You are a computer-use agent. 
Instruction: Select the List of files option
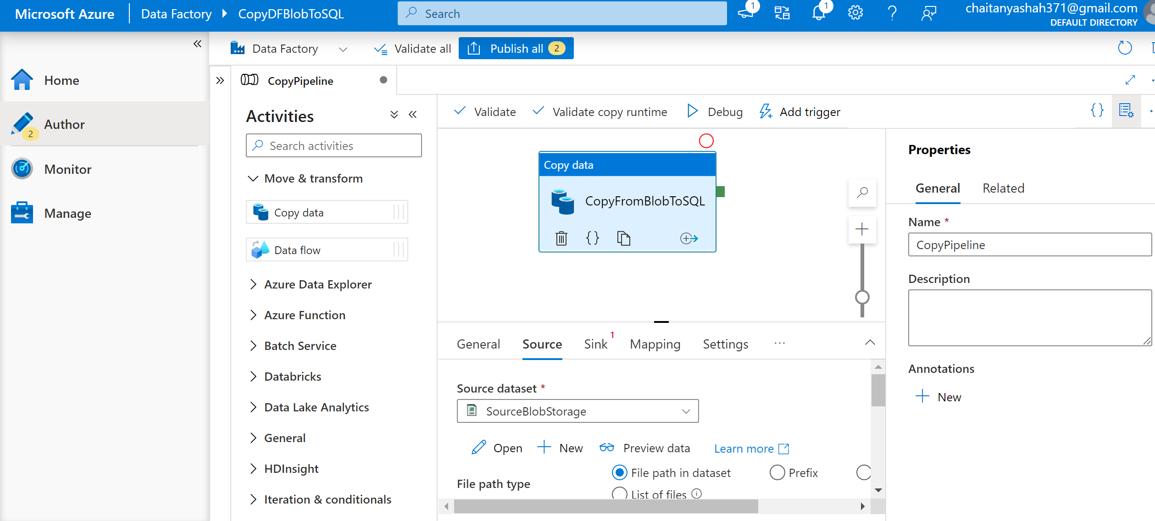point(619,494)
